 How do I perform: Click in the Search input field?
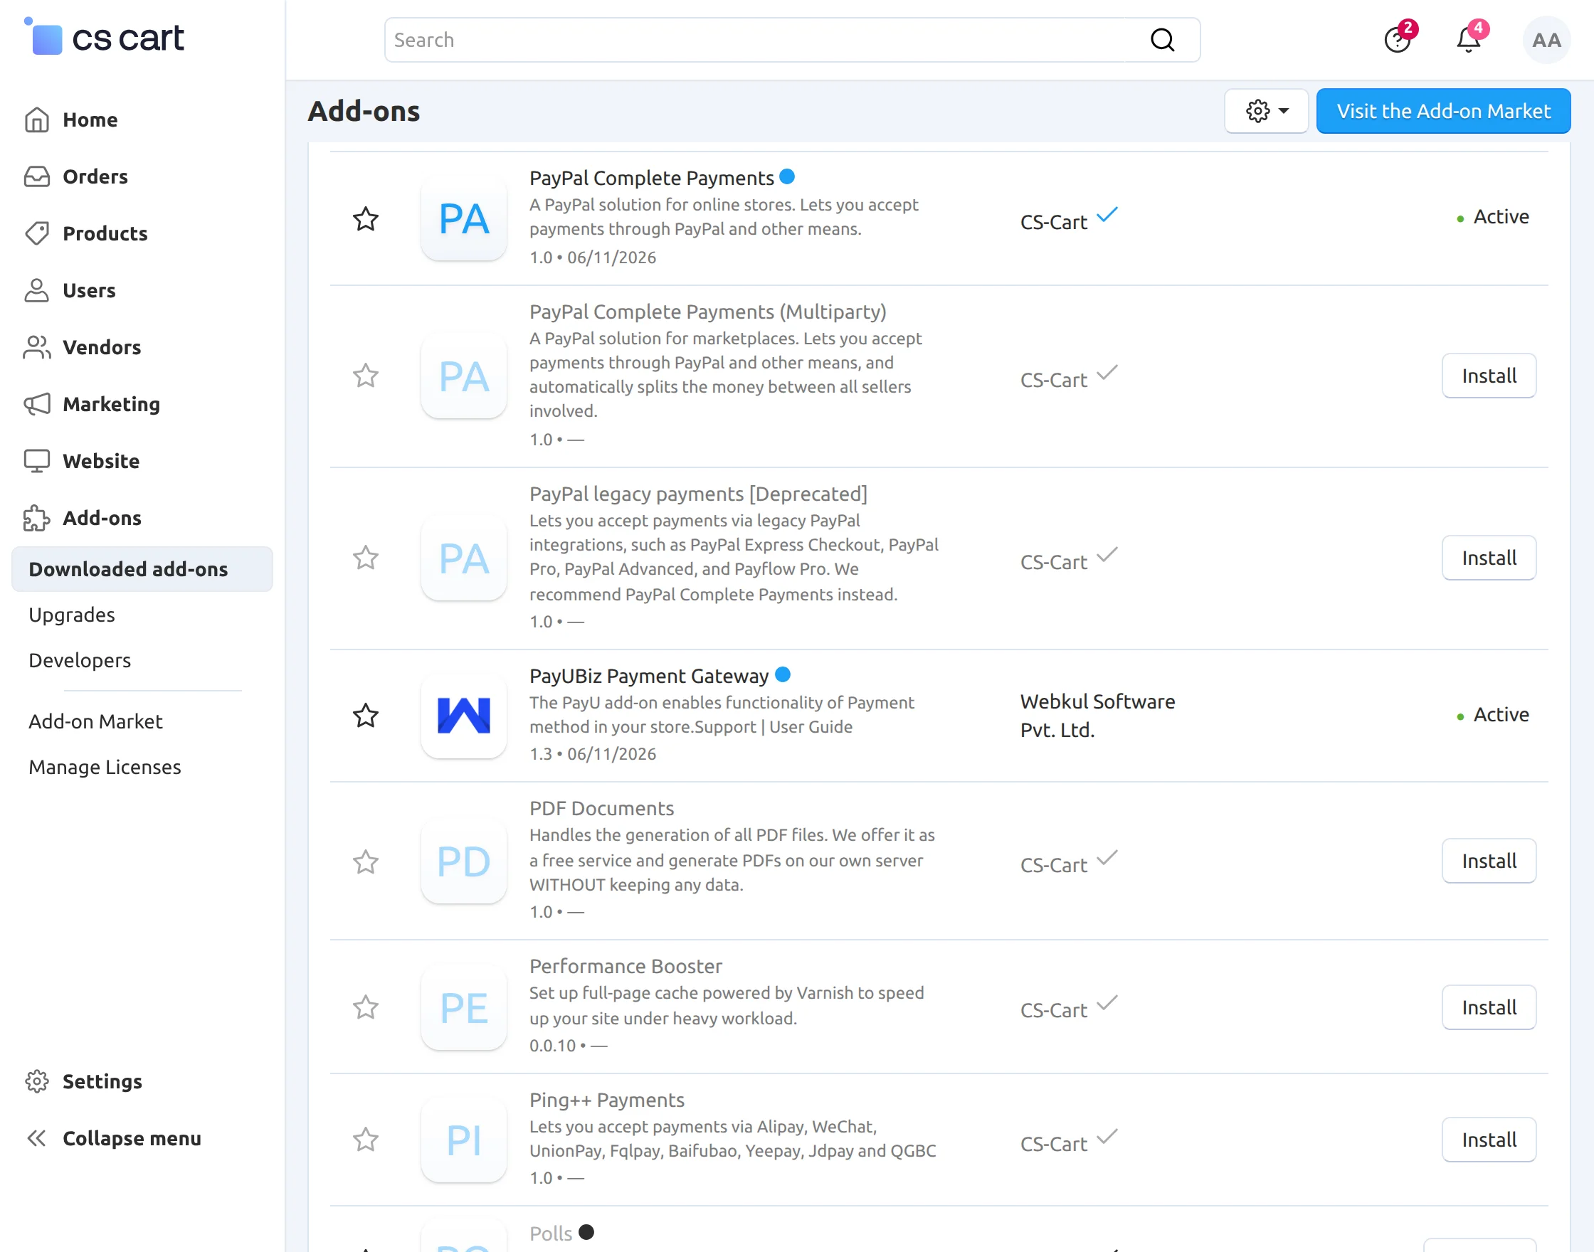coord(792,40)
